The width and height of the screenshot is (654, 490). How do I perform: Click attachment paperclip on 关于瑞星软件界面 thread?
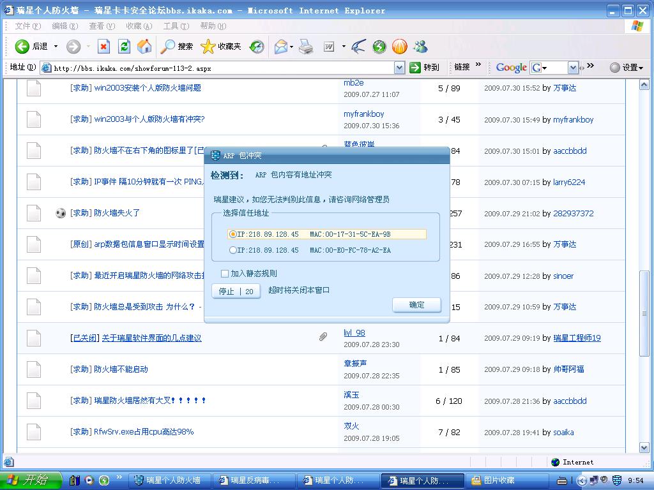pos(323,337)
